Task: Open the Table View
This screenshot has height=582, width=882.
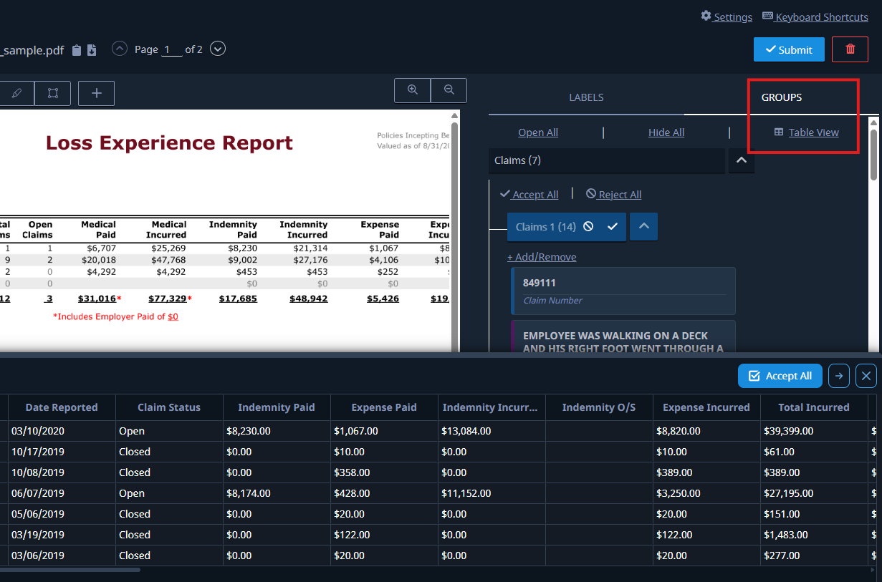Action: pos(806,132)
